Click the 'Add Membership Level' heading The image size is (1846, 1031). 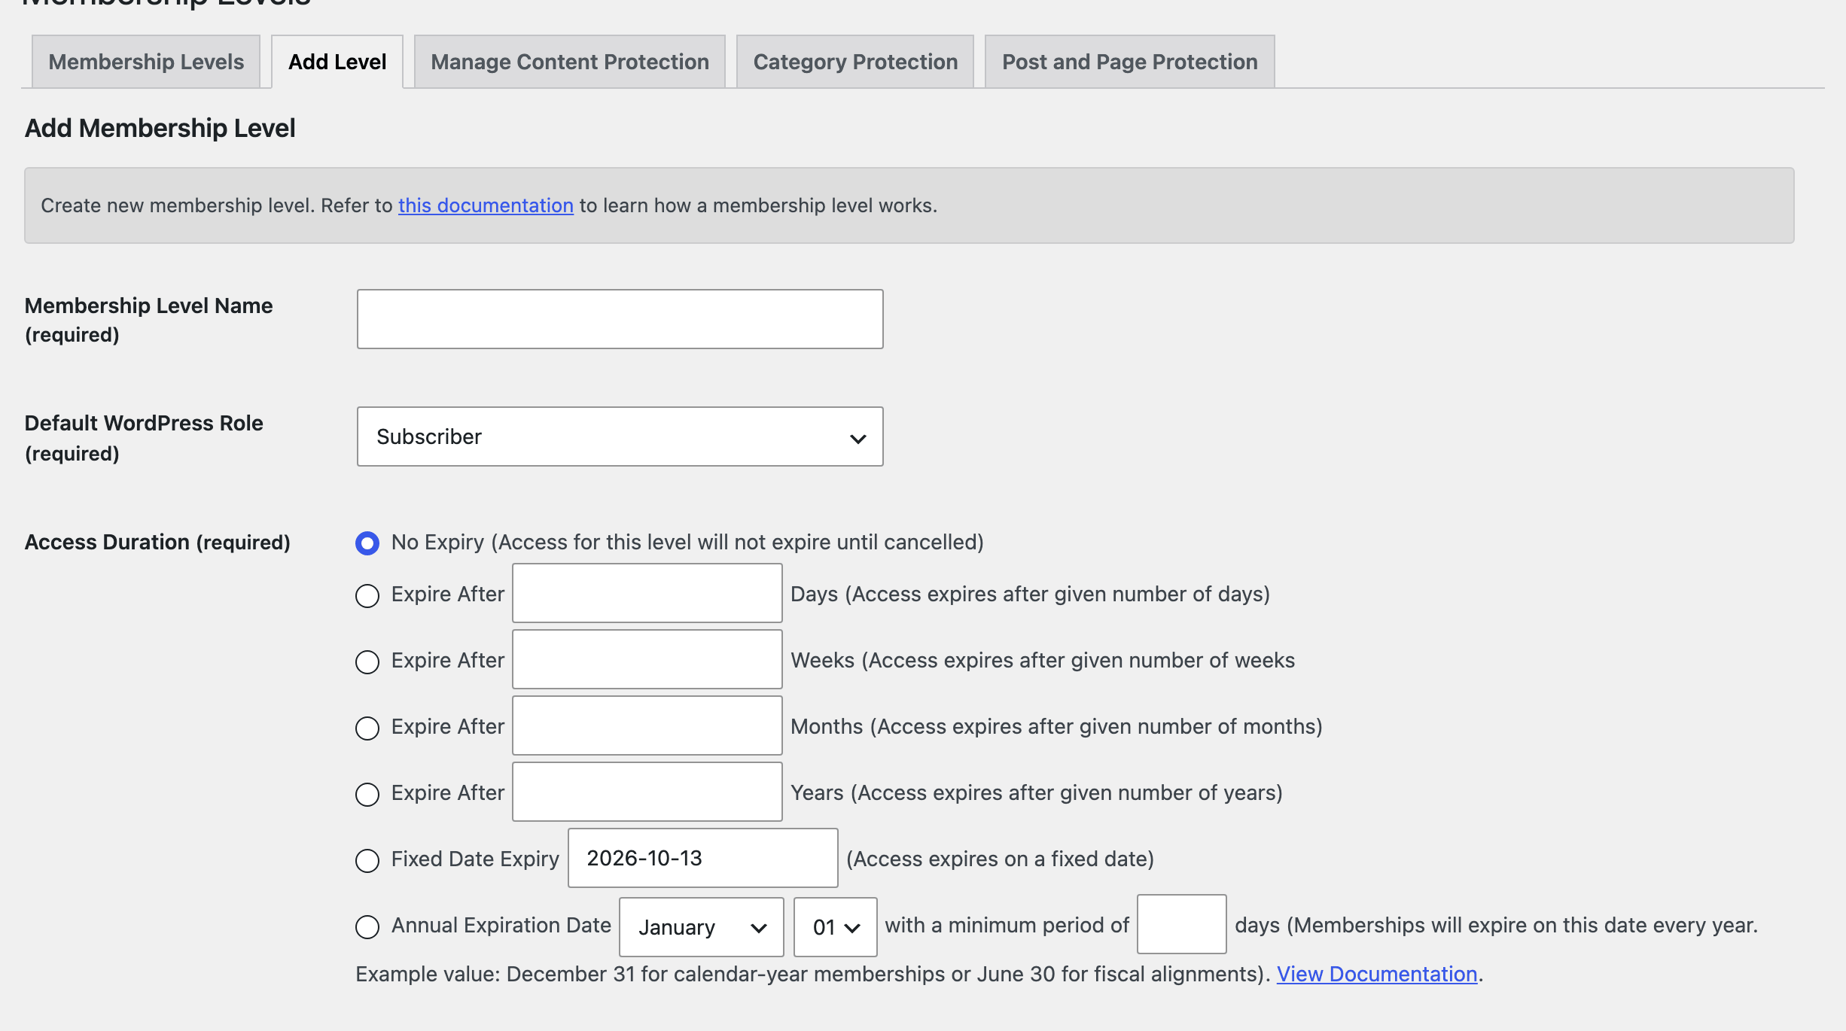160,128
